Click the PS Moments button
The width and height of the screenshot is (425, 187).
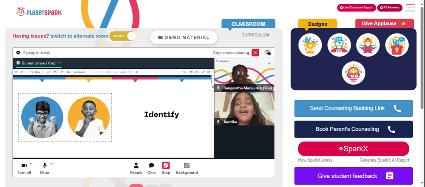point(389,8)
